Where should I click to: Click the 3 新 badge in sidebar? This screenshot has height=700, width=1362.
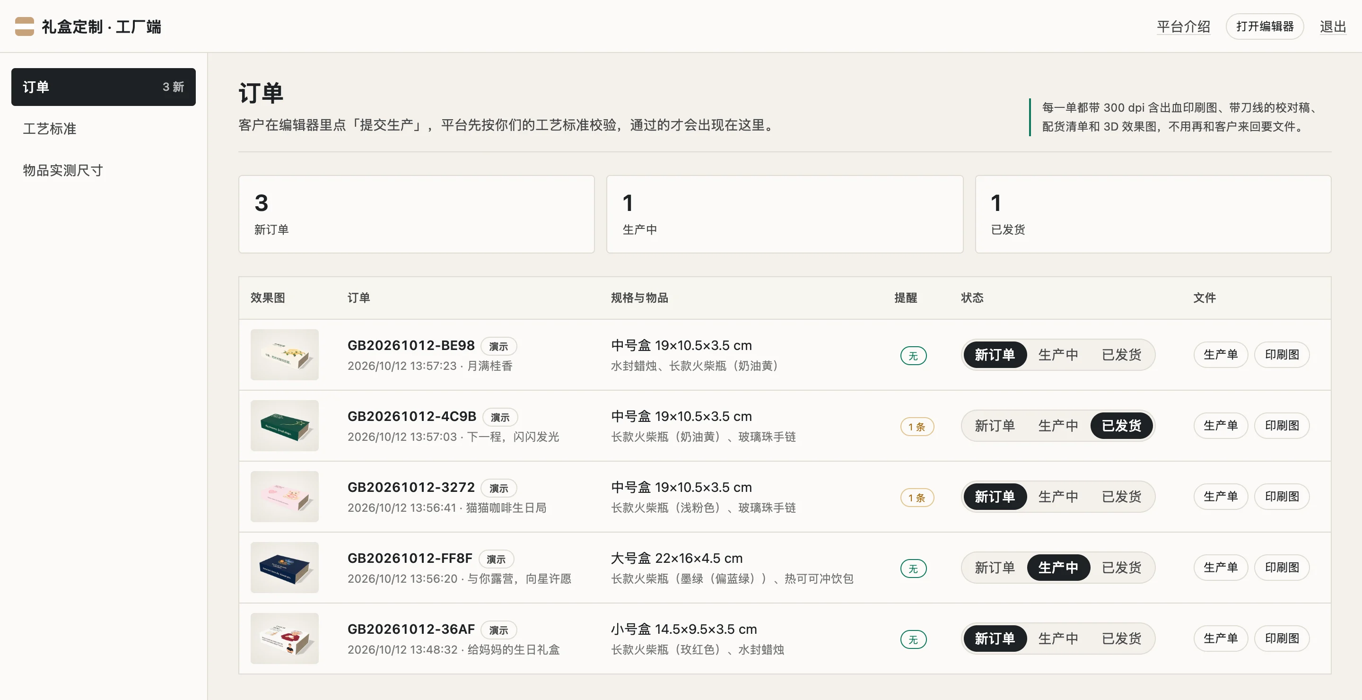(173, 87)
